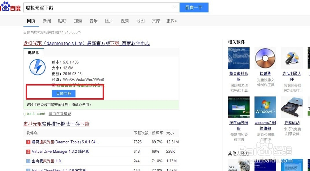The height and width of the screenshot is (171, 310).
Task: Switch to the 音乐 tab
Action: (x=94, y=21)
